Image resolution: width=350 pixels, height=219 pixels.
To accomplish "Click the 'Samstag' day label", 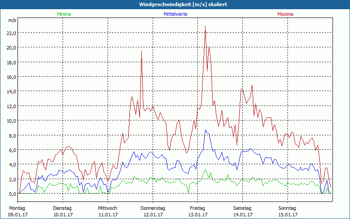I will click(x=242, y=208).
